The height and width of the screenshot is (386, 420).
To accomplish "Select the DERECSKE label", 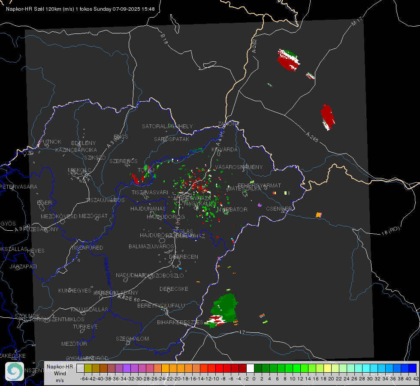I will 174,289.
